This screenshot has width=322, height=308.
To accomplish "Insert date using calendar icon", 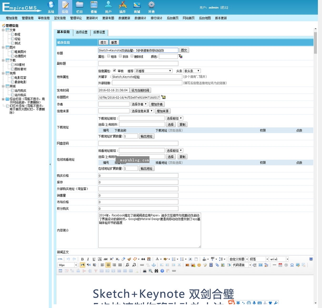I will (280, 265).
